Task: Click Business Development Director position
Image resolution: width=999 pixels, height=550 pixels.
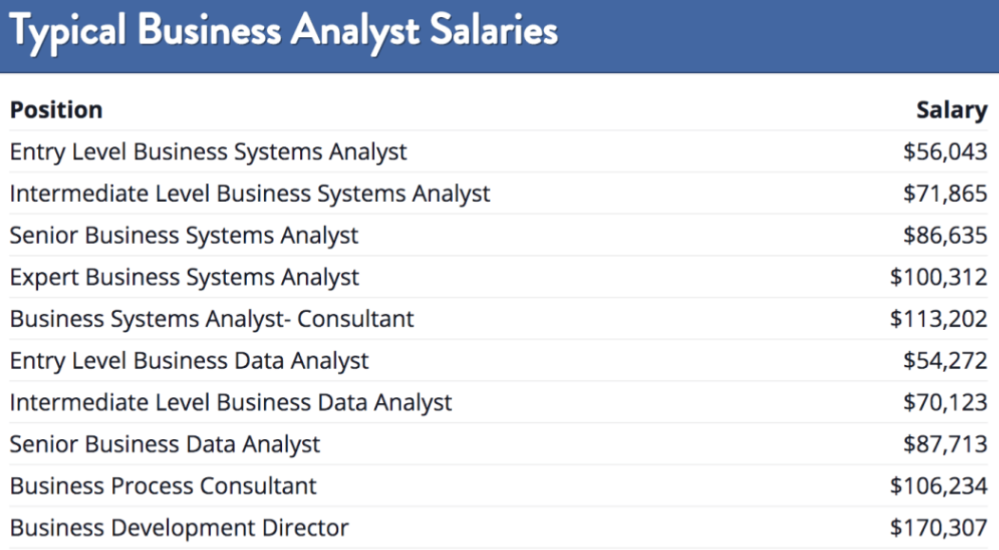Action: point(179,528)
